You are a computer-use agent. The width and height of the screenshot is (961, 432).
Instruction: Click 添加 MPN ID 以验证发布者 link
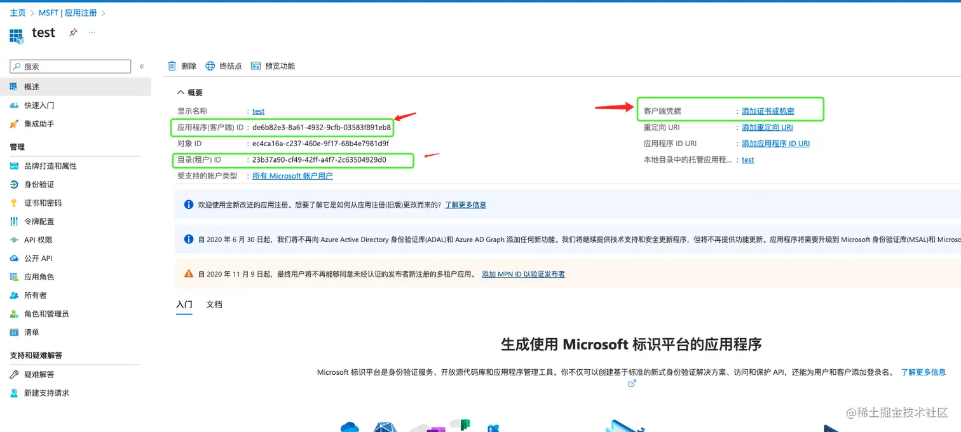point(523,274)
